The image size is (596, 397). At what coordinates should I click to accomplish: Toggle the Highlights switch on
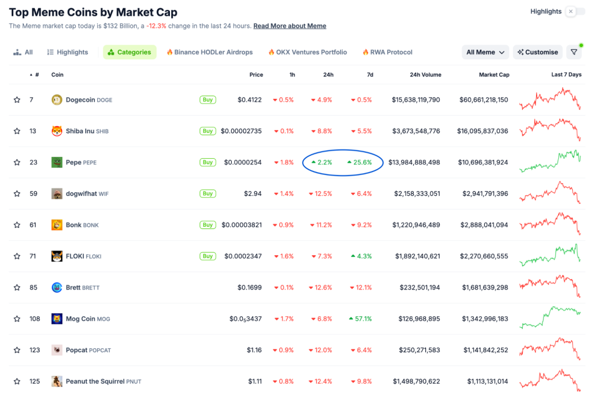[x=575, y=12]
